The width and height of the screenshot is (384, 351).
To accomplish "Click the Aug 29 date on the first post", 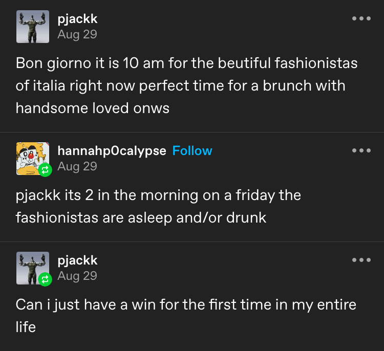I will [x=77, y=34].
